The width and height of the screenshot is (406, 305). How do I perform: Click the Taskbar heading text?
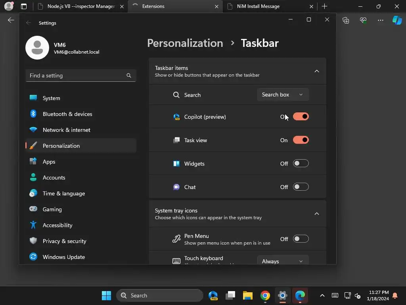click(260, 43)
